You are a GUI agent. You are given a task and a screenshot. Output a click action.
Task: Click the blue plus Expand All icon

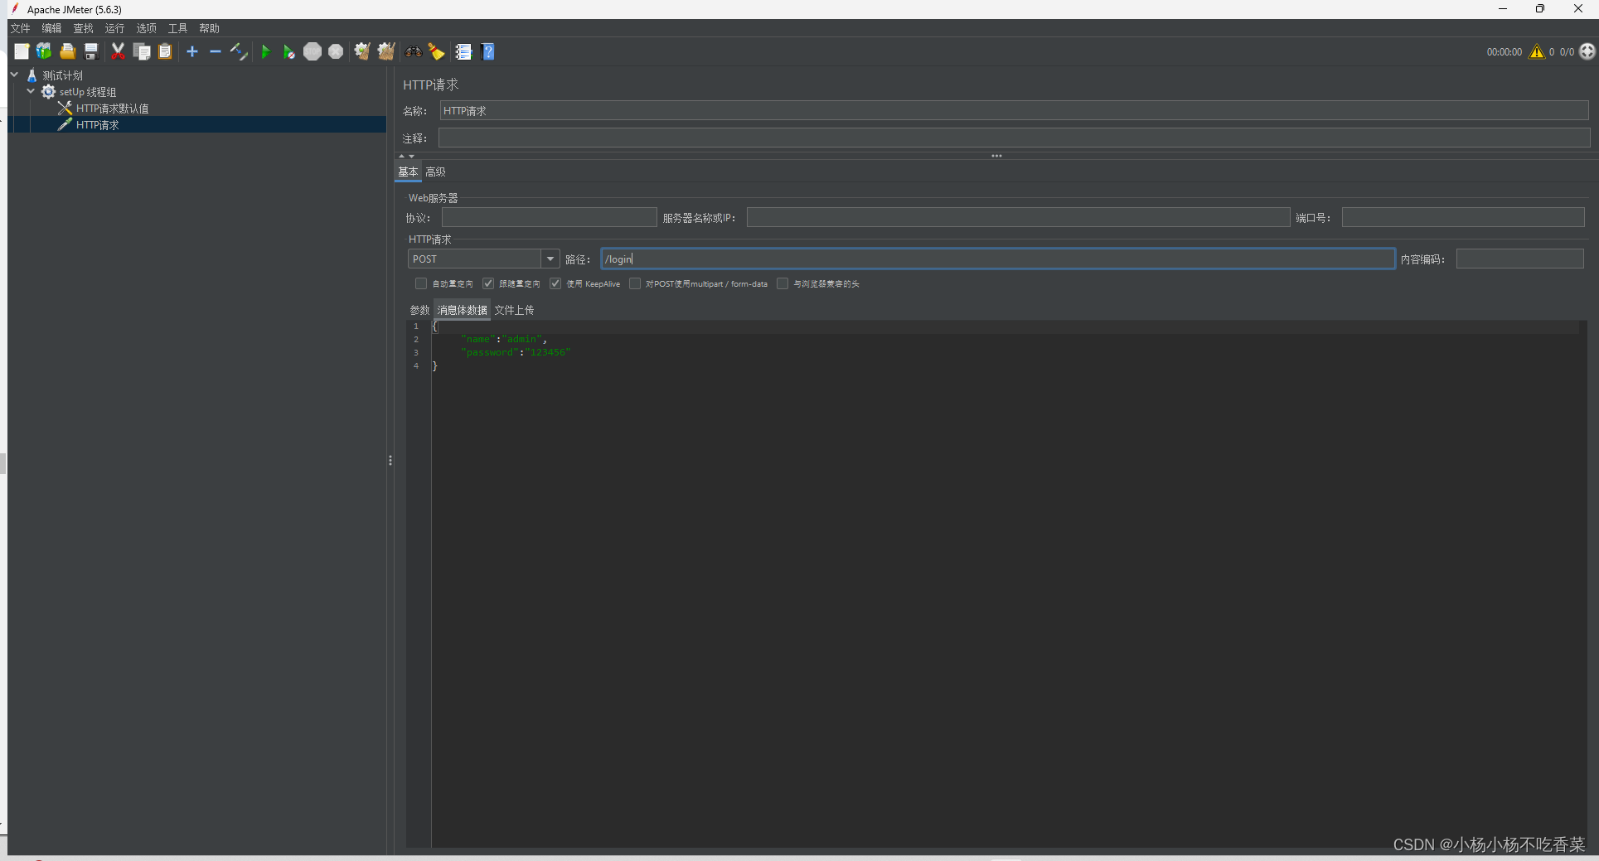pos(192,51)
